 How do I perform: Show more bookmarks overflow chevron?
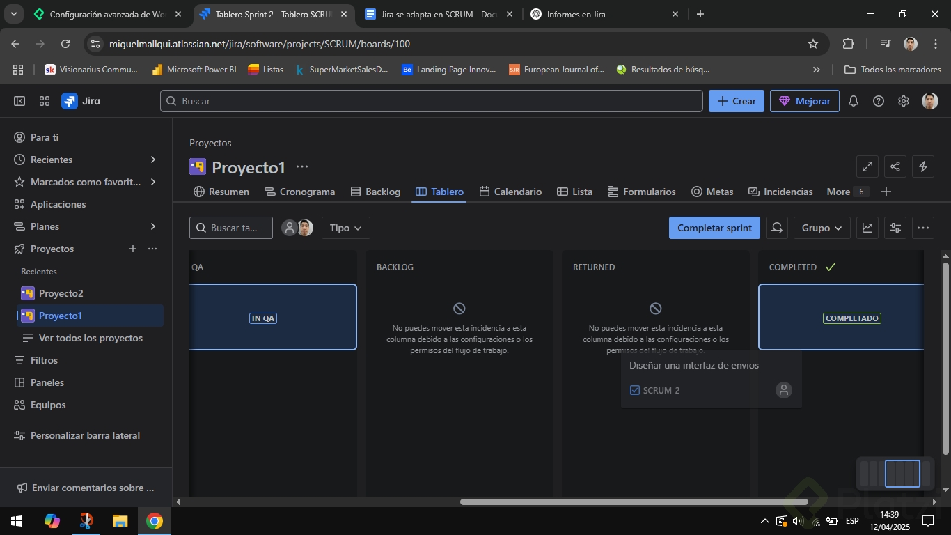point(817,70)
